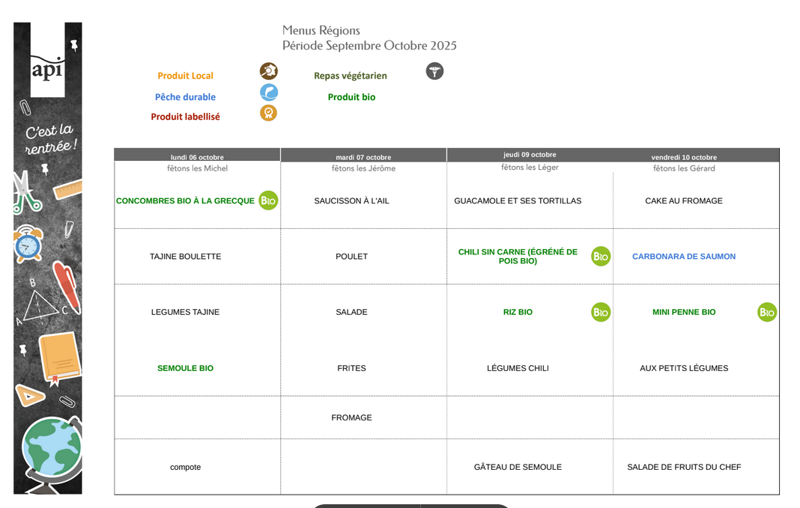Image resolution: width=800 pixels, height=508 pixels.
Task: Click the Pêche durable wave icon
Action: pyautogui.click(x=268, y=93)
